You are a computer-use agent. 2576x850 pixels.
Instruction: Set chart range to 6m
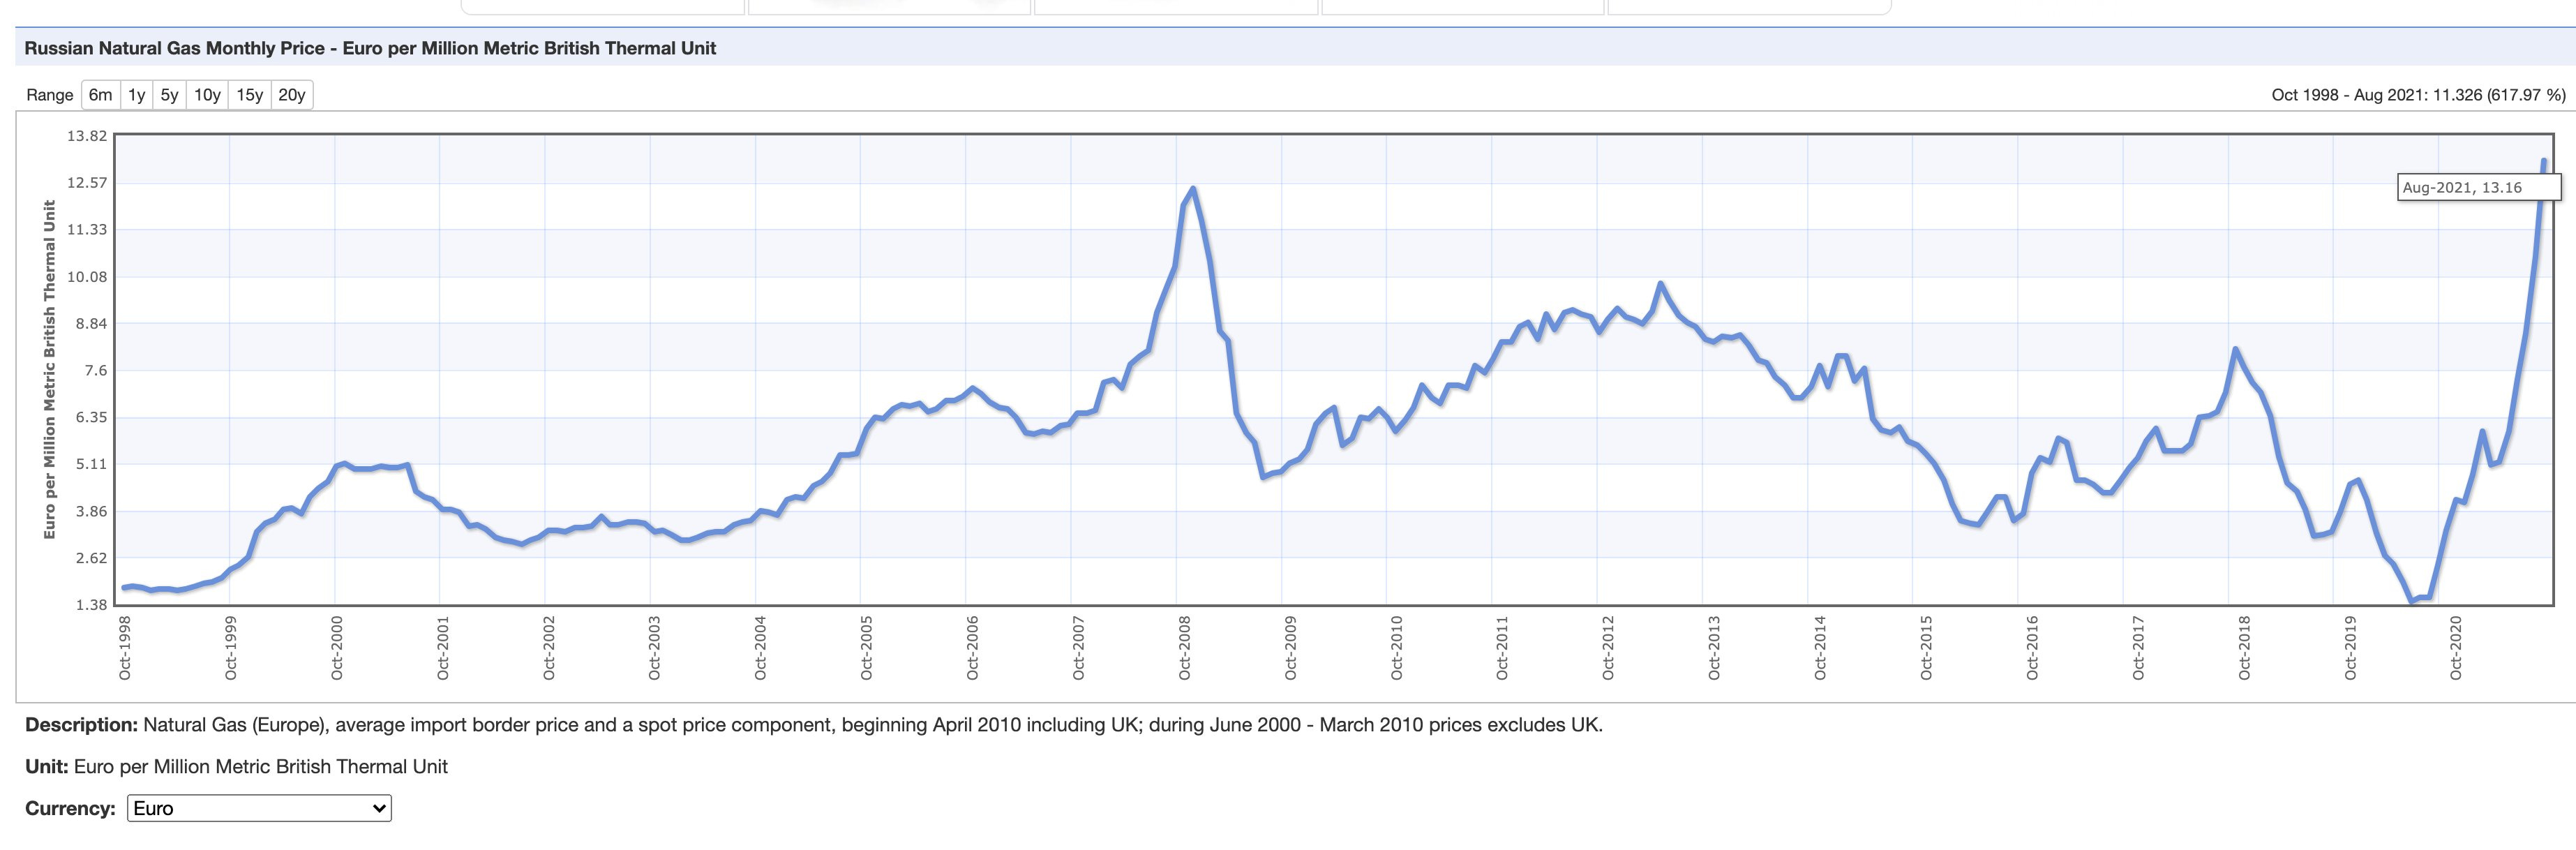tap(100, 95)
